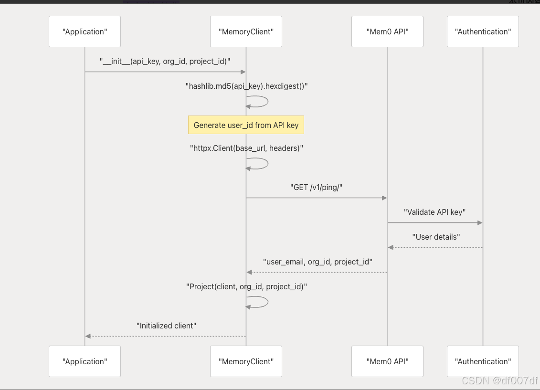Click the "user_email, org_id, project_id" response label
Viewport: 540px width, 390px height.
[318, 262]
